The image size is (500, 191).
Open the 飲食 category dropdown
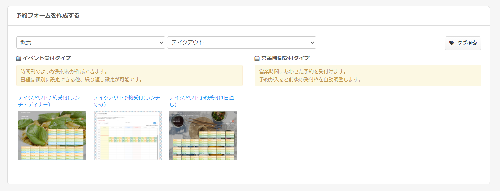tap(86, 42)
